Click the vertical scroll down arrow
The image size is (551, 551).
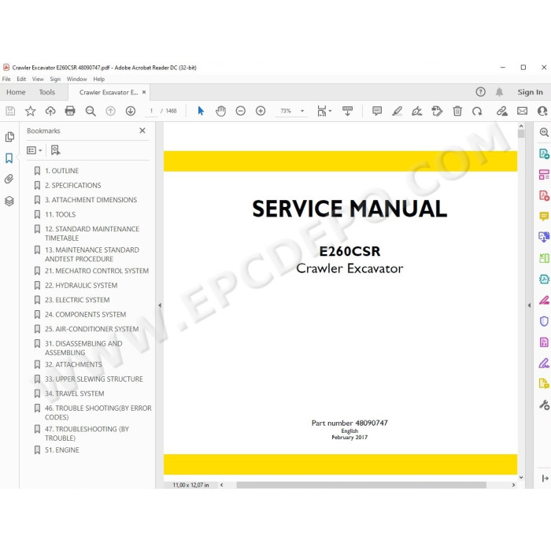tap(521, 477)
